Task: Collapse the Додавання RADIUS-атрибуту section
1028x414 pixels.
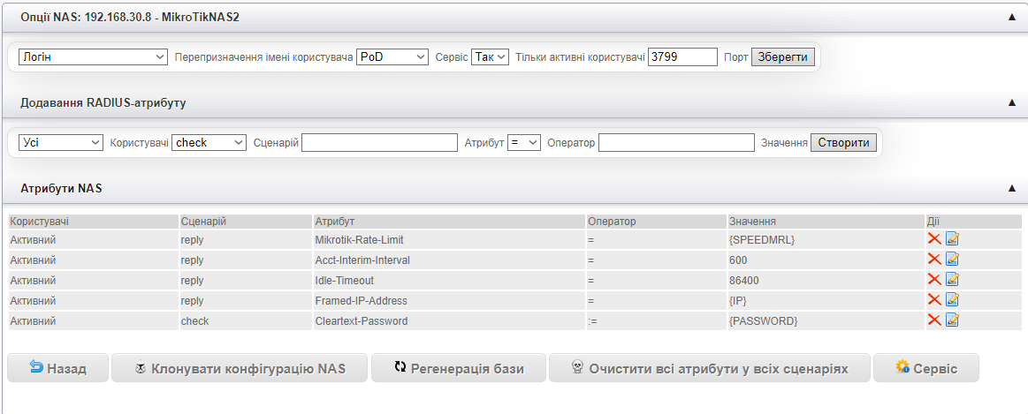Action: [1011, 102]
